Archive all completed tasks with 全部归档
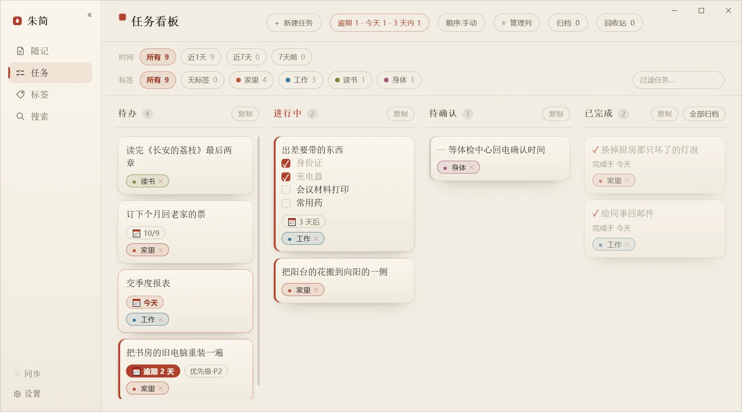The height and width of the screenshot is (412, 742). tap(704, 114)
